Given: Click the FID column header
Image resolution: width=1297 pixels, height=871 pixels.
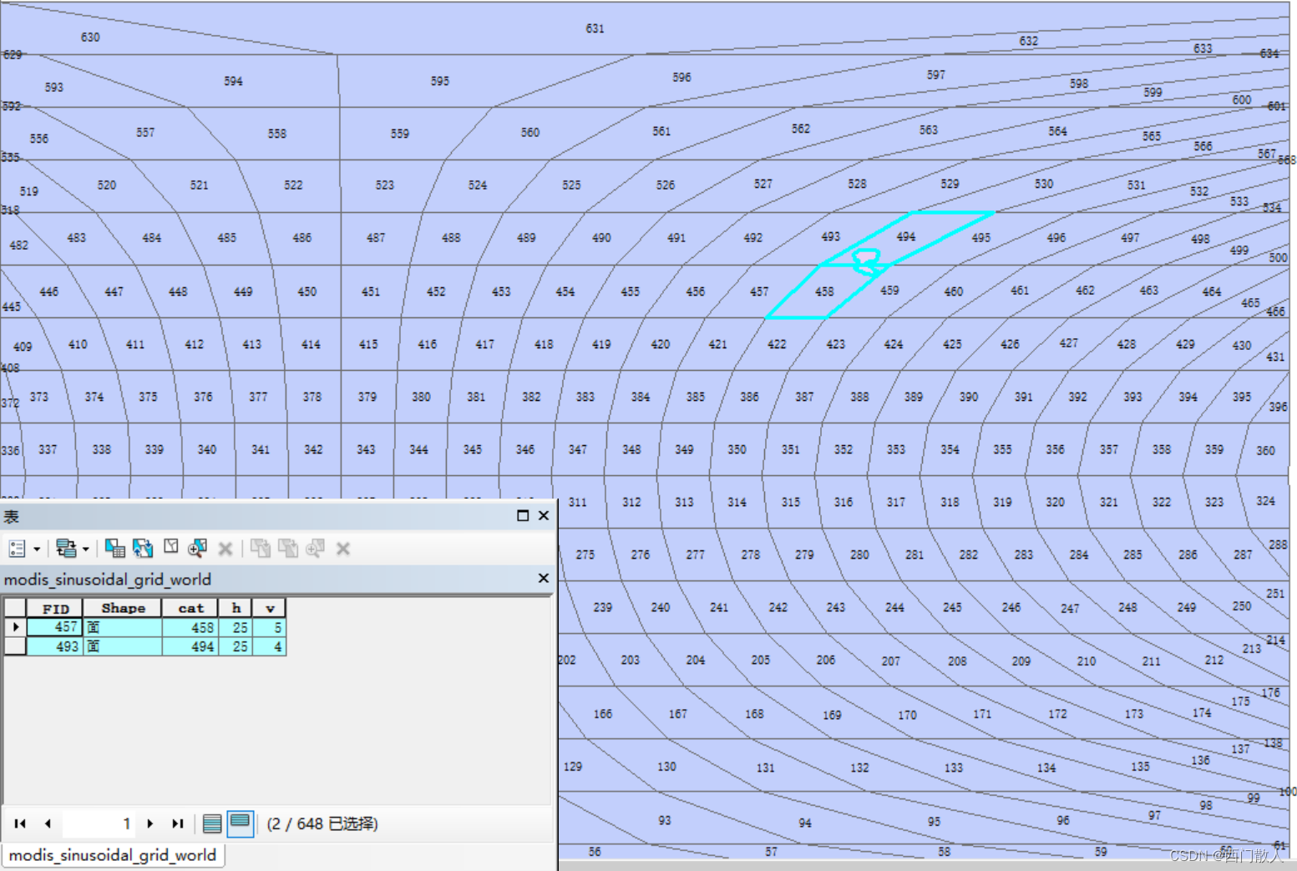Looking at the screenshot, I should tap(54, 608).
